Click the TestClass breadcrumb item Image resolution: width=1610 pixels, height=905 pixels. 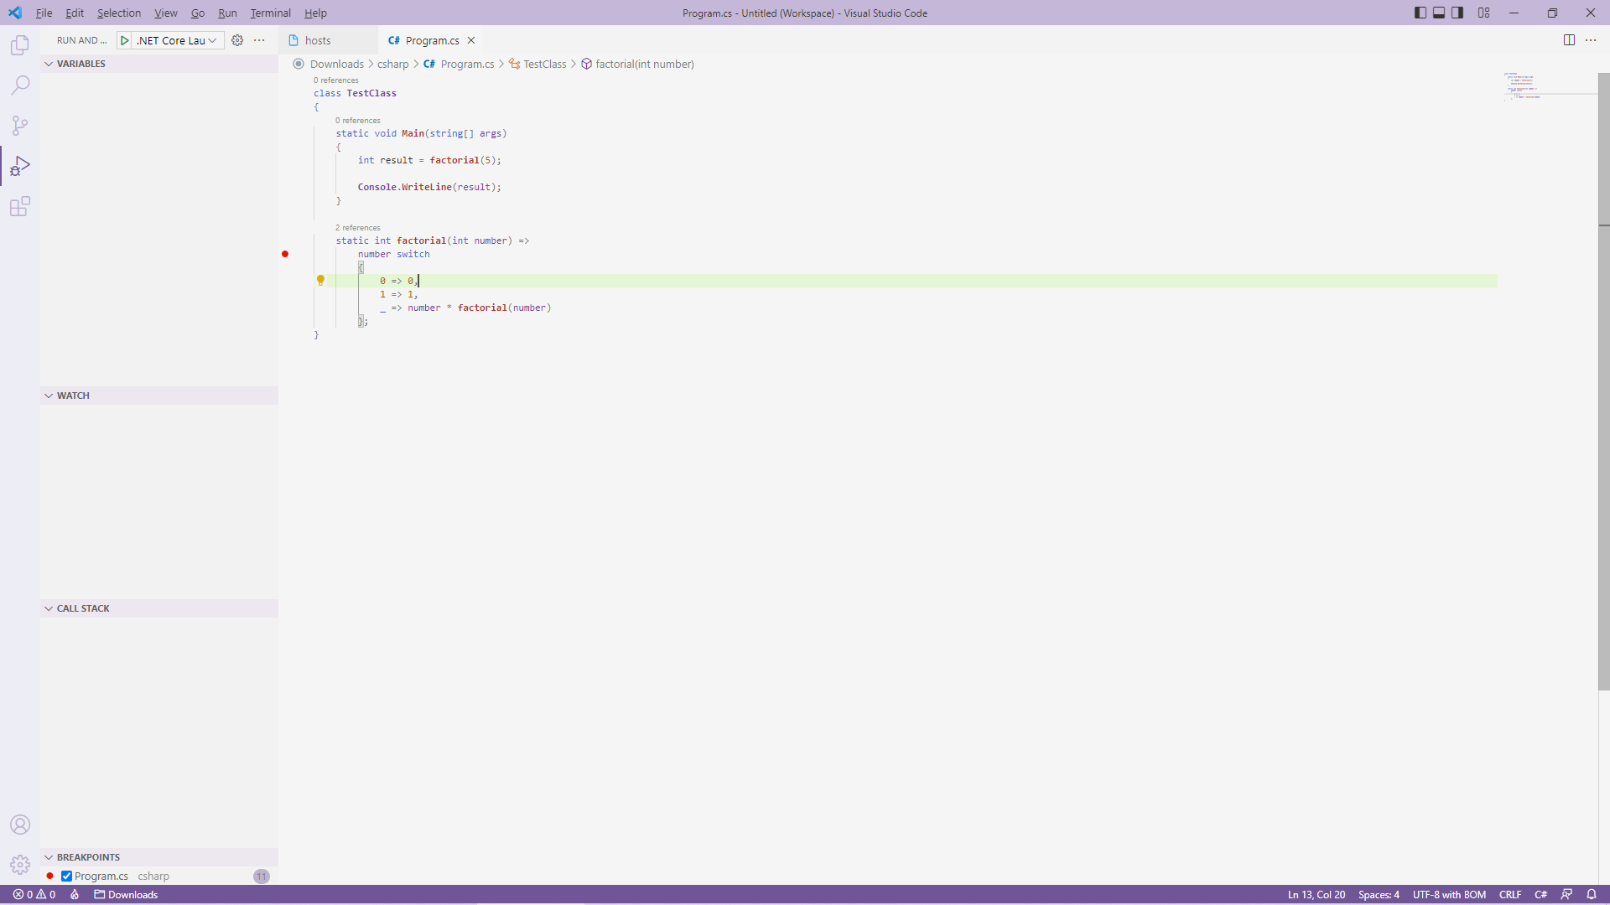click(544, 64)
